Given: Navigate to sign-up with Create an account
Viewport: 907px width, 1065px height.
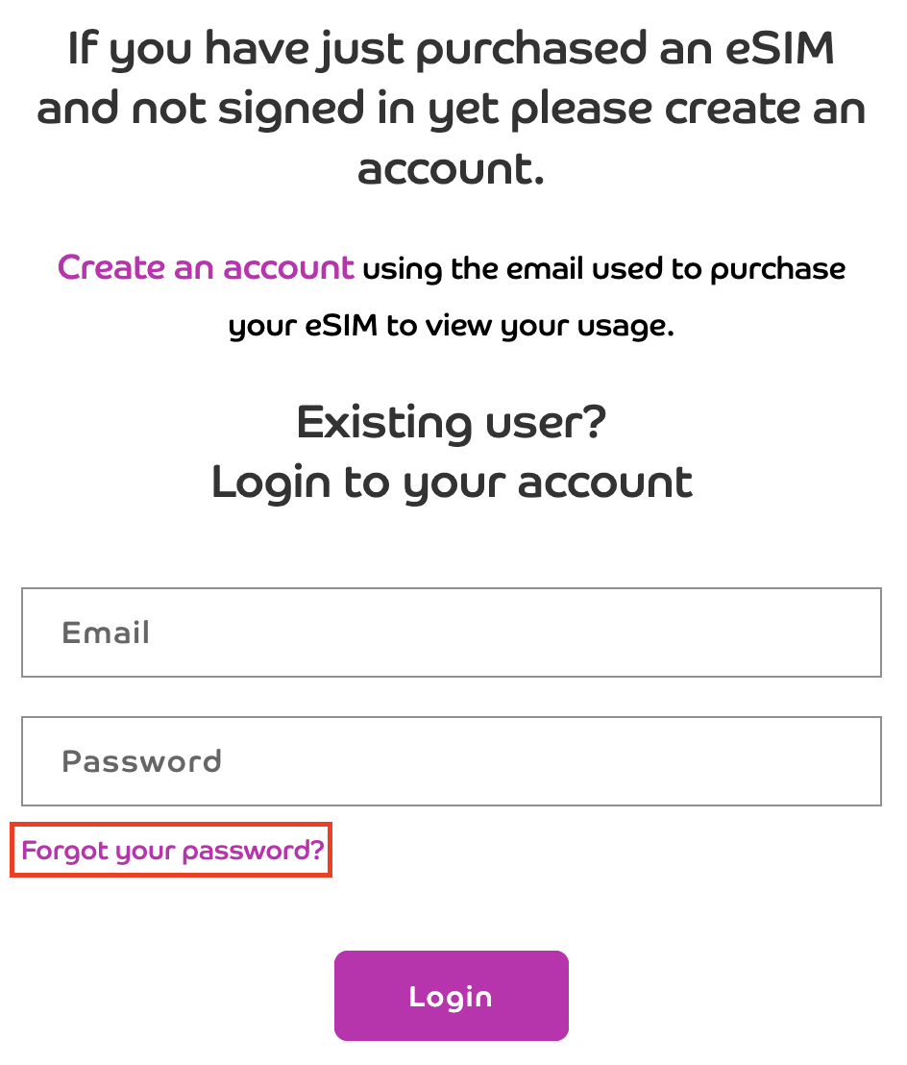Looking at the screenshot, I should [205, 267].
